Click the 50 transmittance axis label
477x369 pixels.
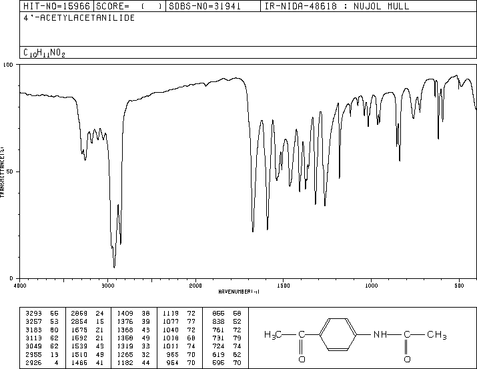[x=10, y=171]
